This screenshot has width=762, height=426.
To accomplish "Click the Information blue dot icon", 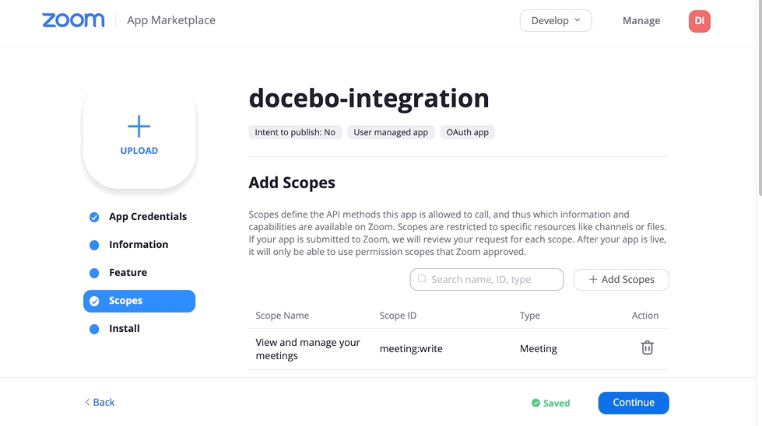I will [94, 245].
